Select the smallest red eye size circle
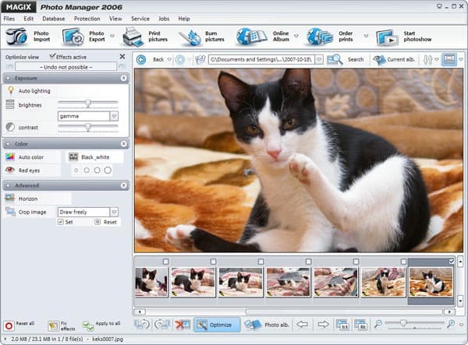The image size is (468, 345). (x=76, y=171)
